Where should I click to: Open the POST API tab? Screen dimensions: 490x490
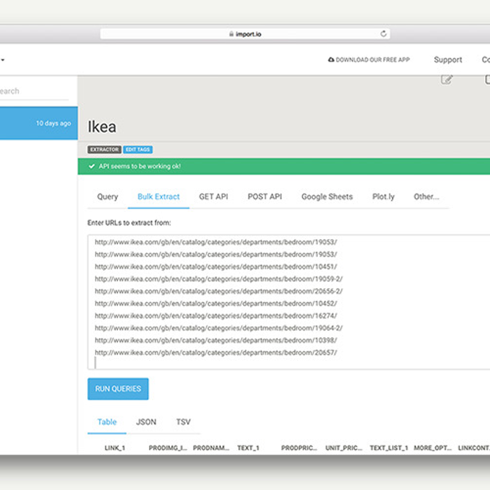[x=265, y=196]
